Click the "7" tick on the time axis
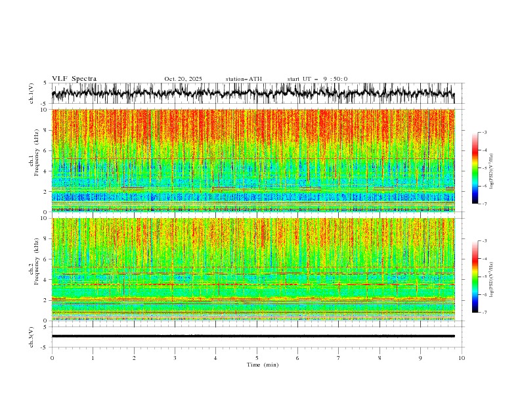520x402 pixels. point(339,358)
